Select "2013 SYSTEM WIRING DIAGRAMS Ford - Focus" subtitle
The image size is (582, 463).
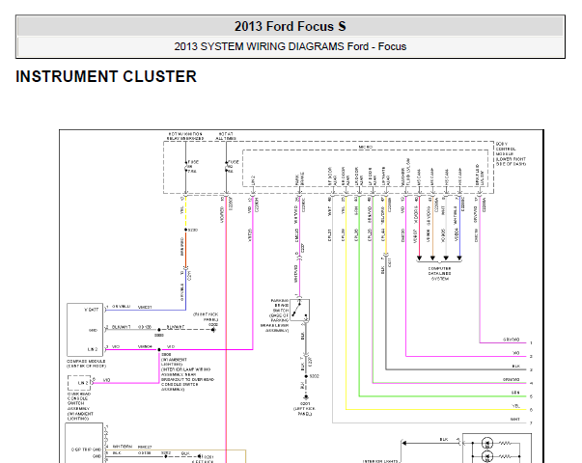(x=291, y=46)
